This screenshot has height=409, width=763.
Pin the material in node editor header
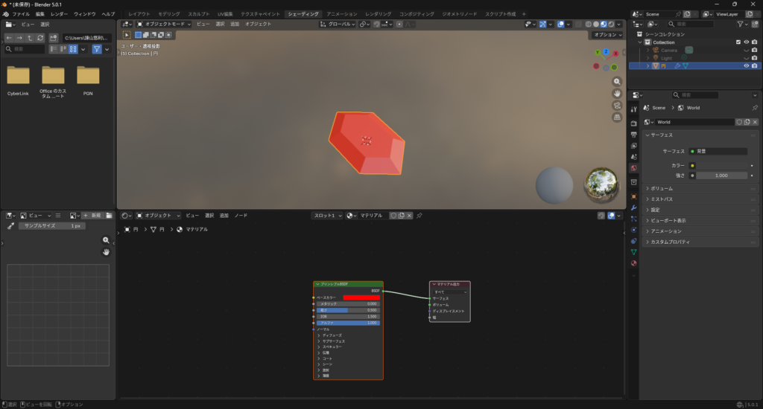tap(420, 216)
